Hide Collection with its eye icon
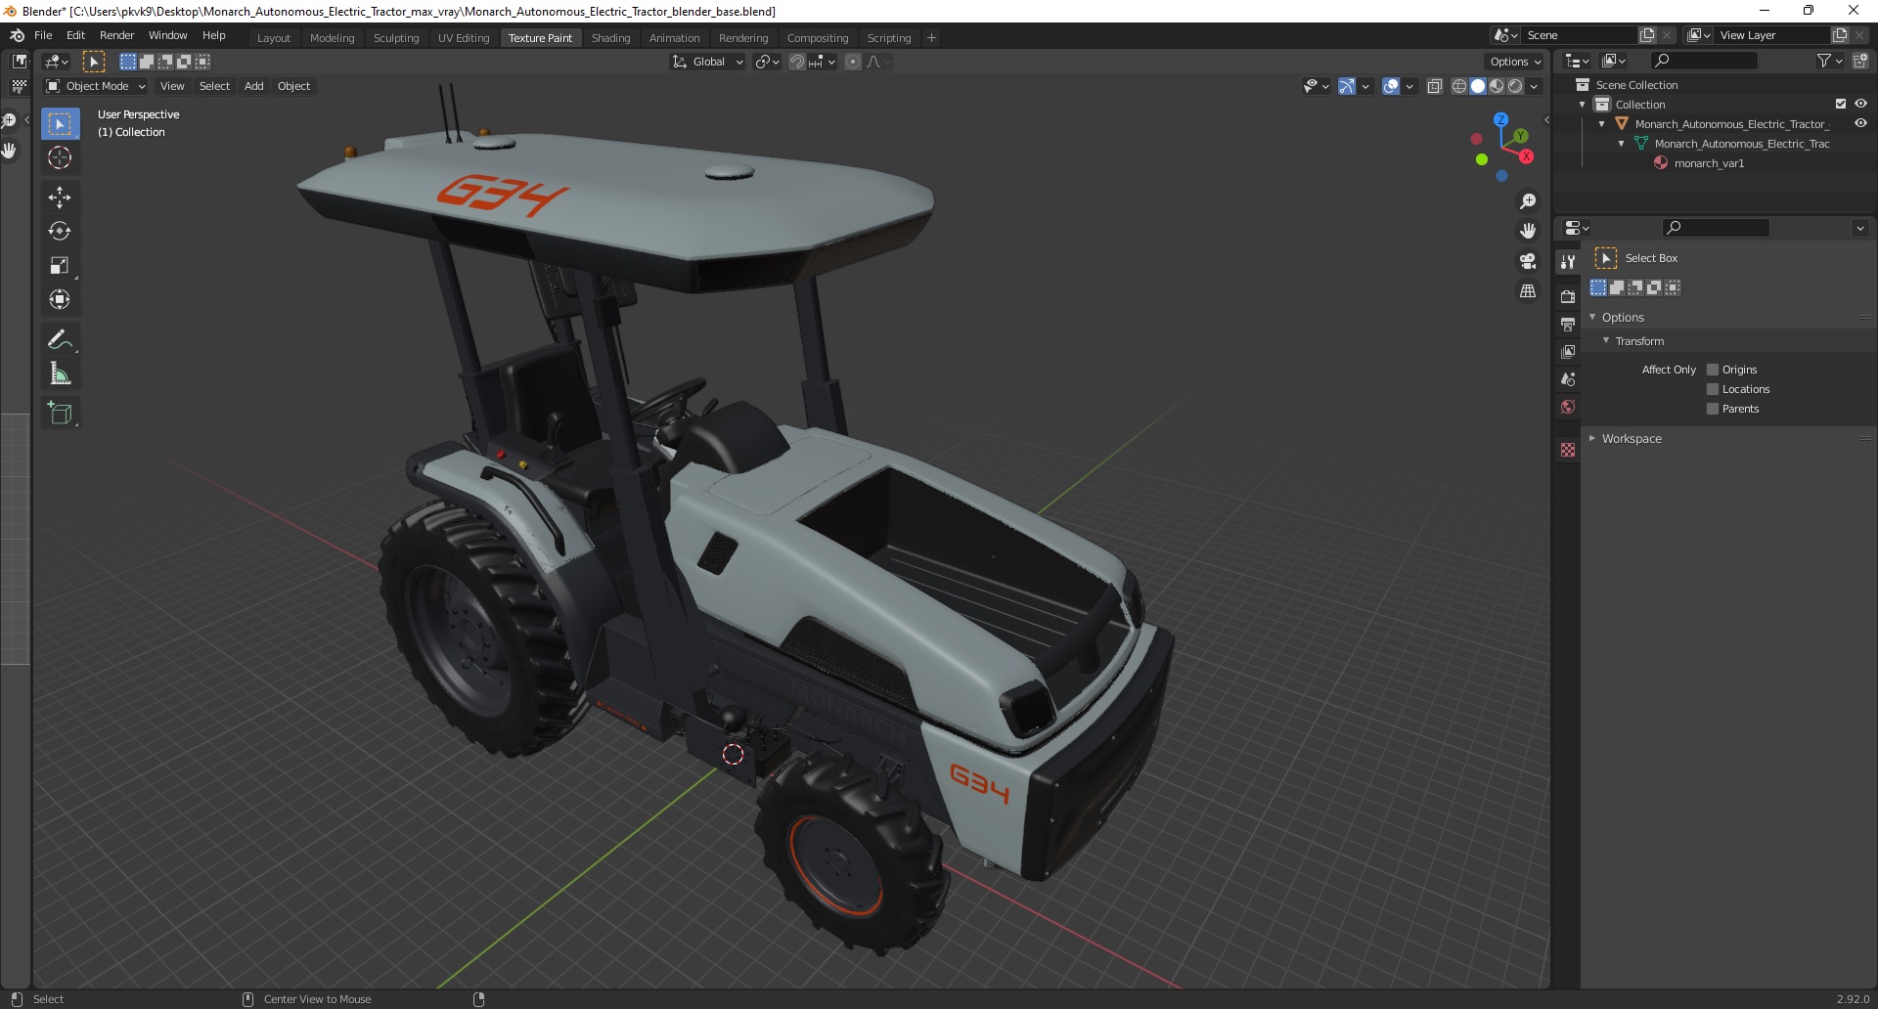 pos(1860,104)
